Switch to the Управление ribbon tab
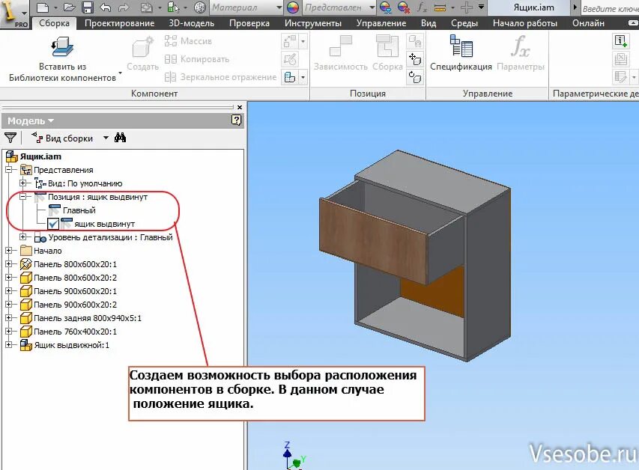 381,23
